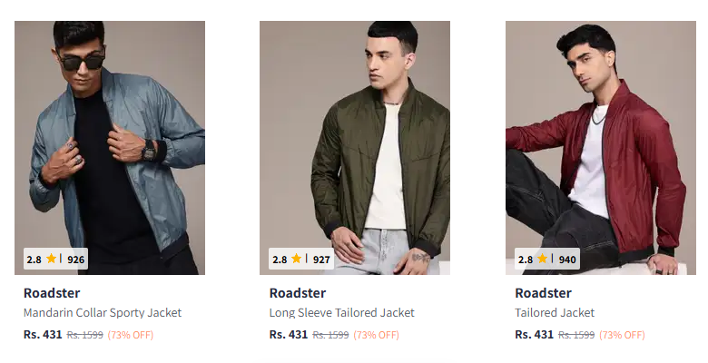The height and width of the screenshot is (363, 708).
Task: Click the Roadster brand name under the green jacket
Action: (x=298, y=293)
